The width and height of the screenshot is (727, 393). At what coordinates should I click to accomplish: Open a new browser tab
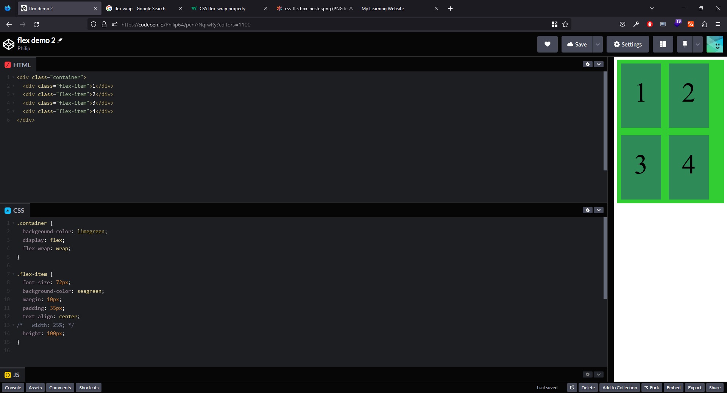[450, 8]
